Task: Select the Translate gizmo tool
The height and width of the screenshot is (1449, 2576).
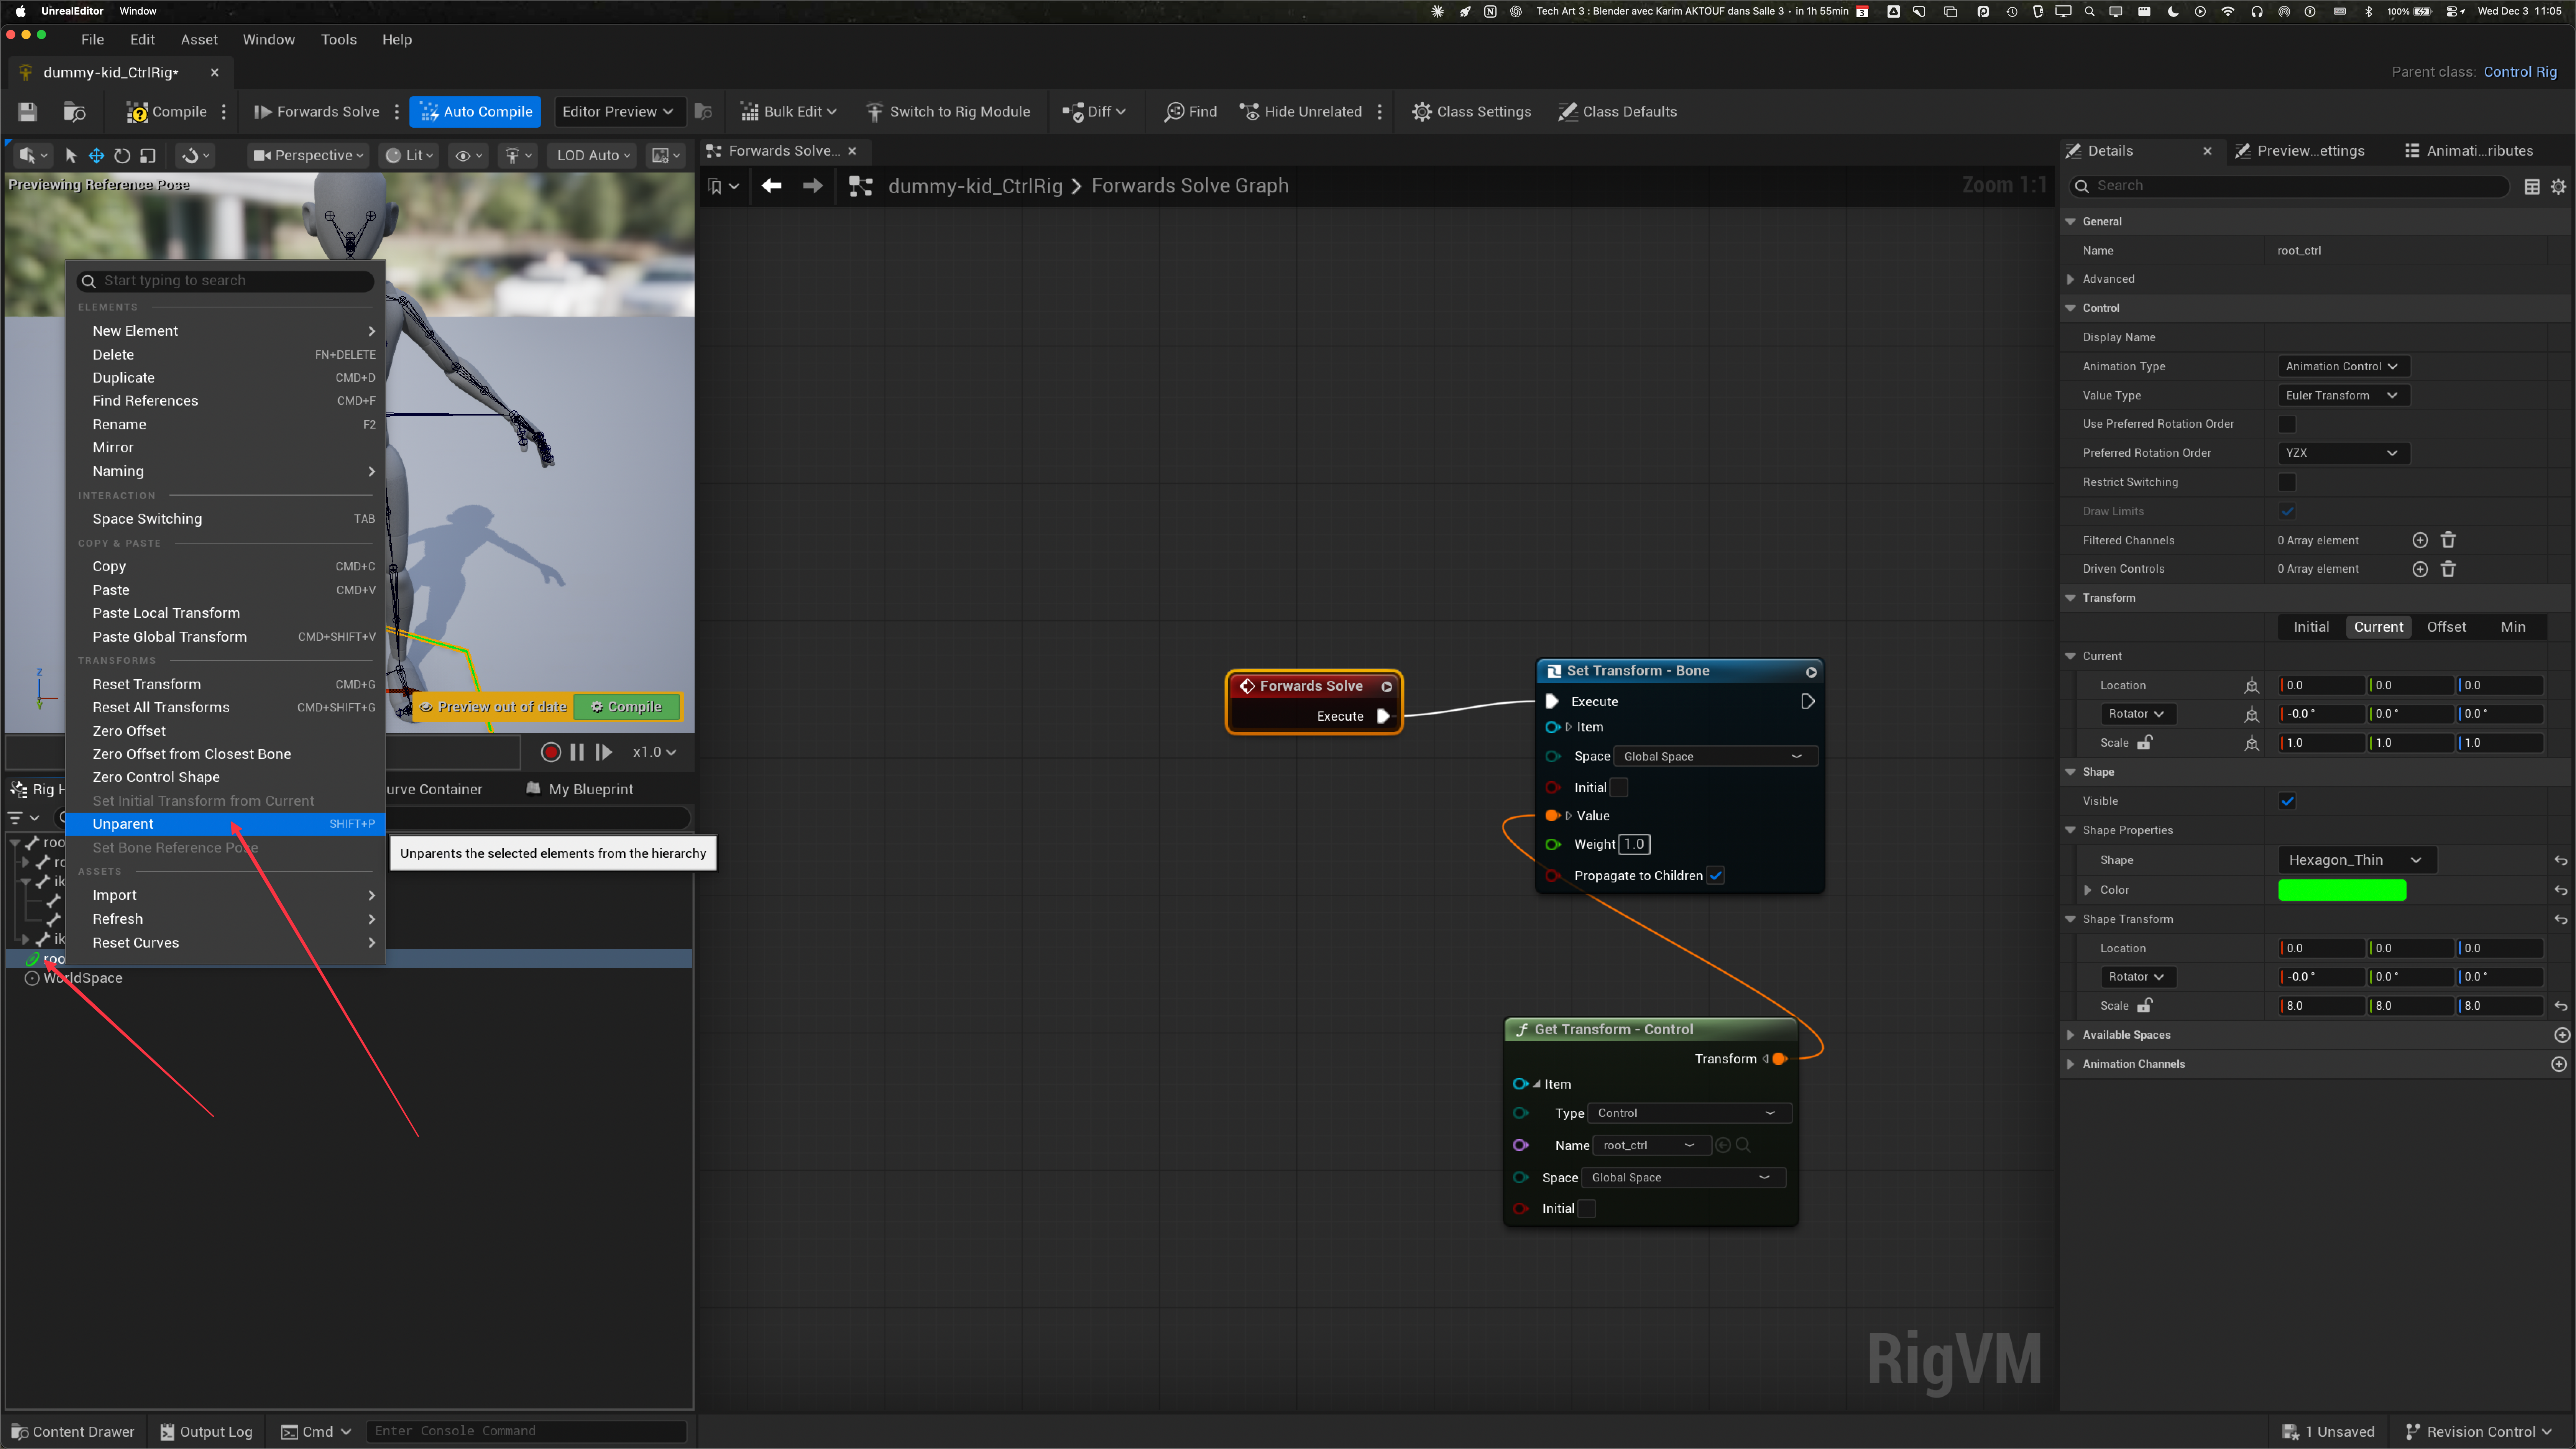Action: click(96, 156)
